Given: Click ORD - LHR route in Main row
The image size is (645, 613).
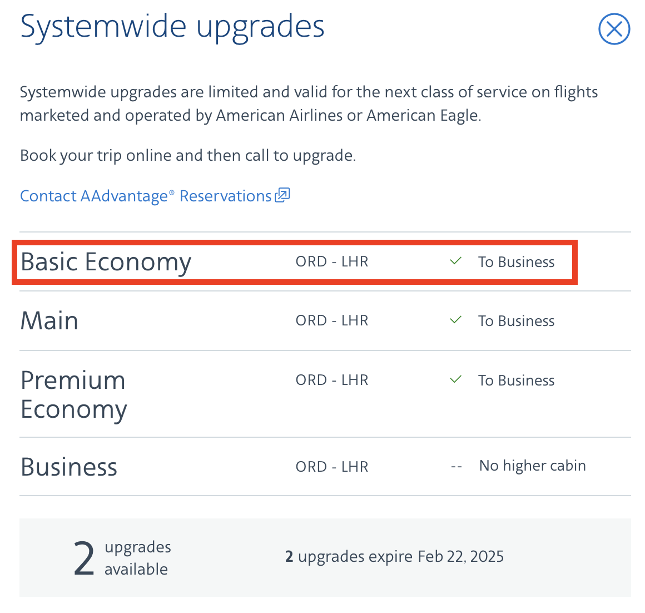Looking at the screenshot, I should [332, 321].
